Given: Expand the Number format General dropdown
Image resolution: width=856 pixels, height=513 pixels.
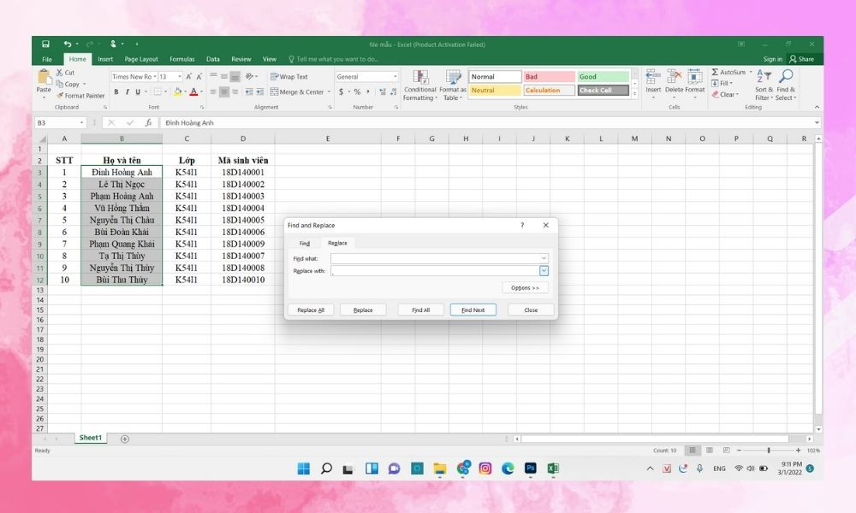Looking at the screenshot, I should [x=395, y=77].
